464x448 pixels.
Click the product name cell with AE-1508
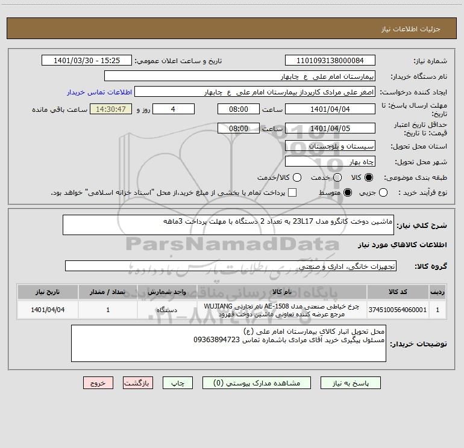[282, 310]
